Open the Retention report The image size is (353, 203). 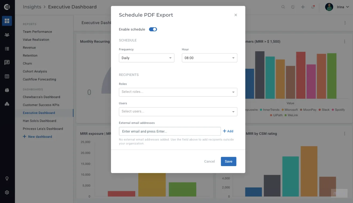click(x=30, y=56)
